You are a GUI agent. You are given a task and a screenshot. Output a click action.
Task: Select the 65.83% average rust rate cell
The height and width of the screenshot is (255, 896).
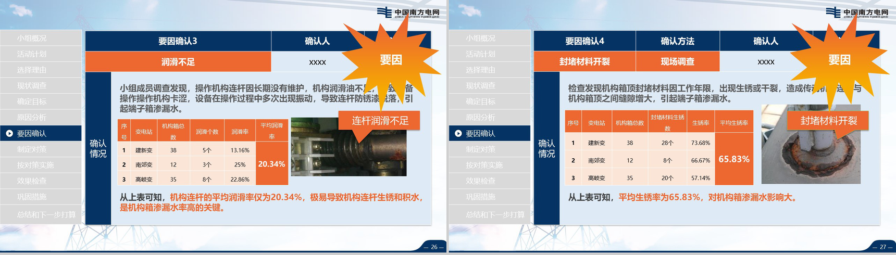click(733, 159)
